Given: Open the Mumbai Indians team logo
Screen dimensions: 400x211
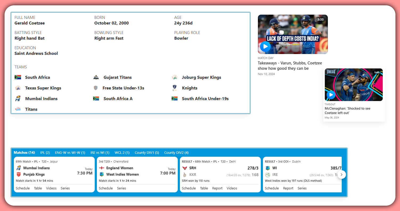Looking at the screenshot, I should [18, 98].
